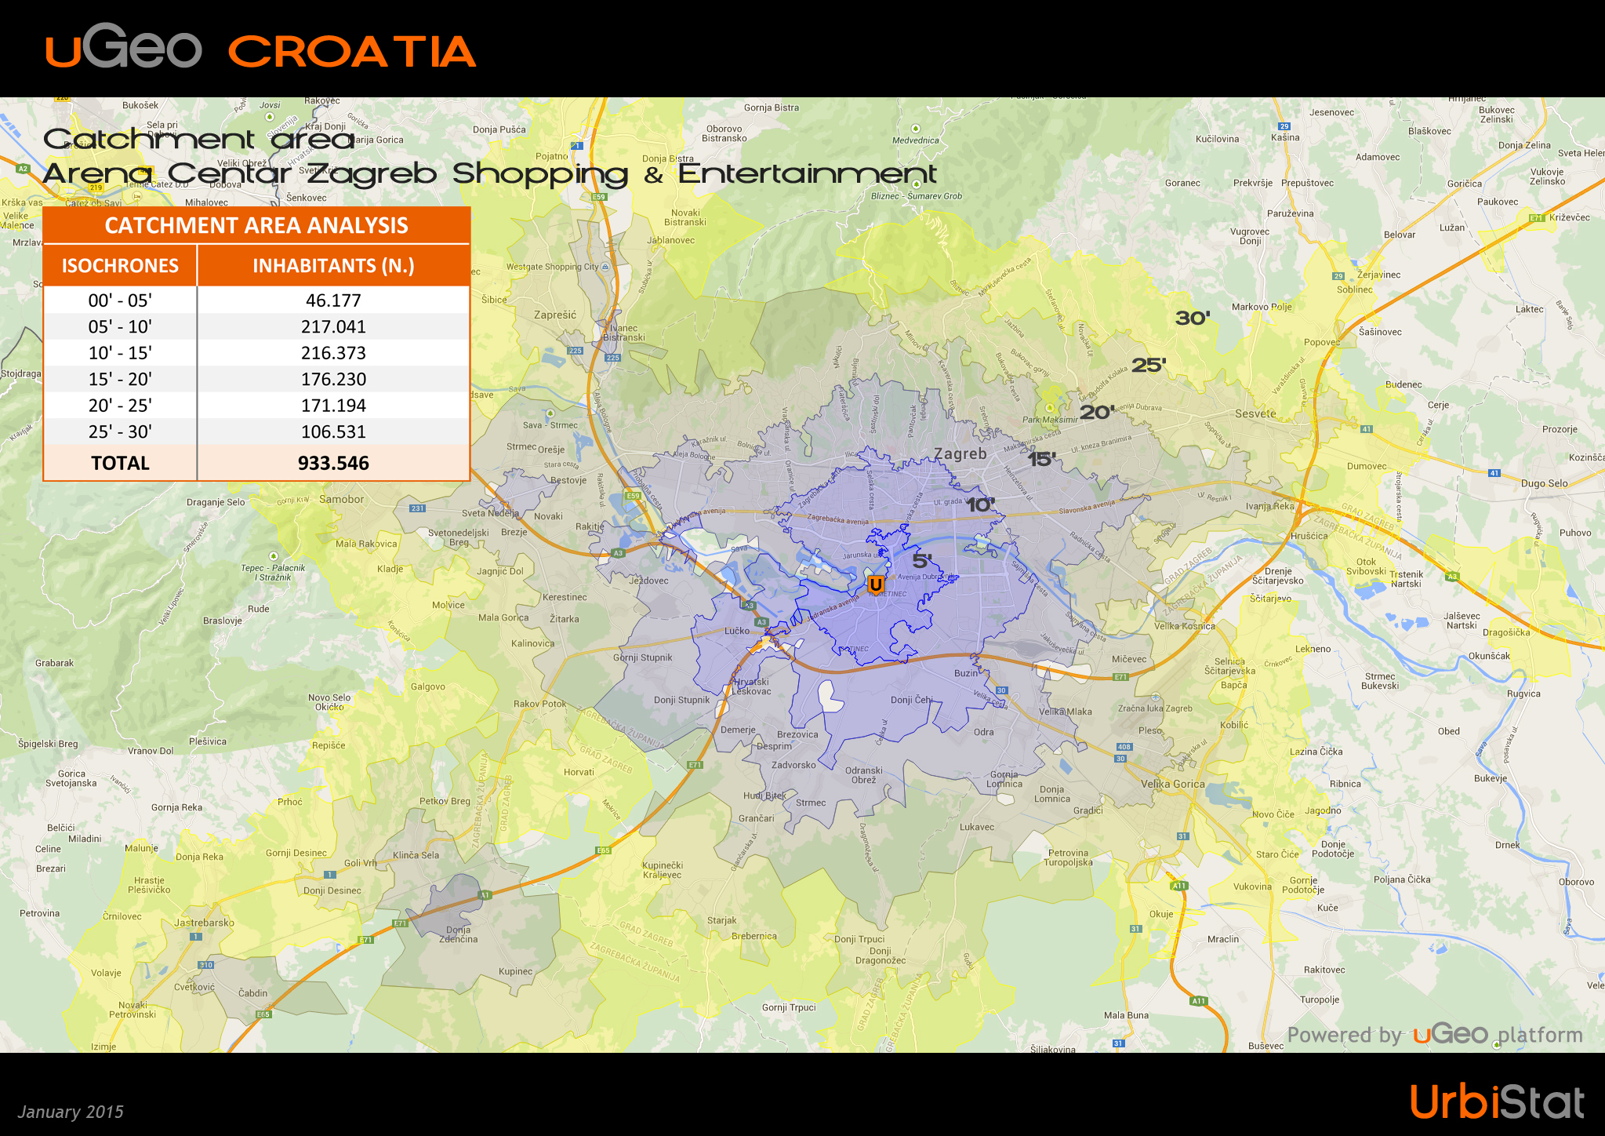This screenshot has width=1605, height=1136.
Task: Click the January 2015 date text
Action: [x=71, y=1112]
